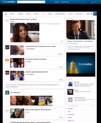Open the Good Cop Great Cop event icon
This screenshot has height=123, width=101.
pos(70,100)
